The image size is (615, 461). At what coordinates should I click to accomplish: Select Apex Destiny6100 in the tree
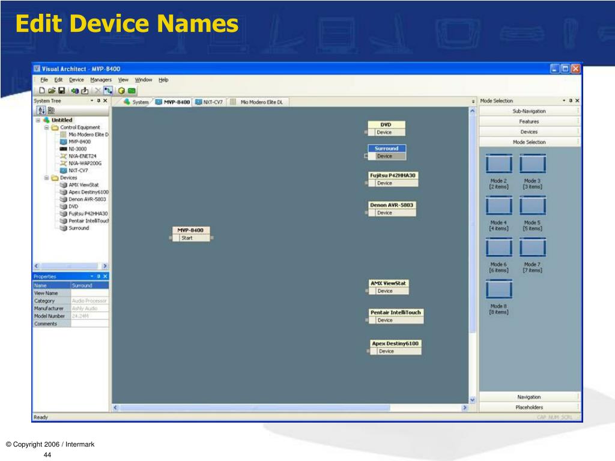click(84, 192)
